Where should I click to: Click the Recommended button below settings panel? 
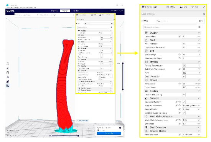tap(83, 121)
